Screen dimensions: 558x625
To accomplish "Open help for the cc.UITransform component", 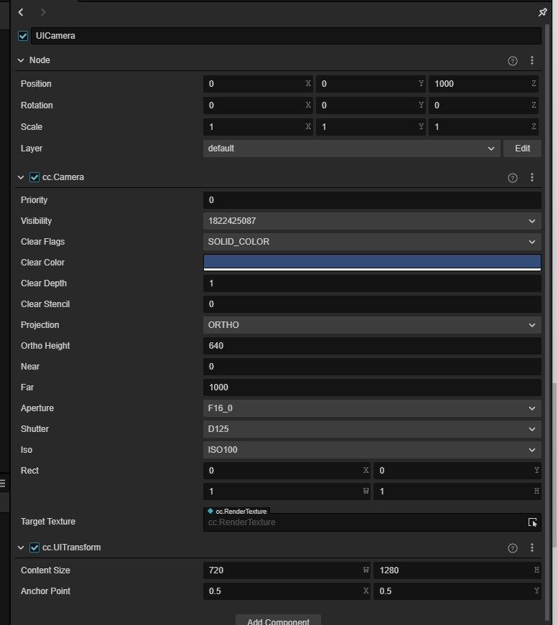I will point(512,548).
